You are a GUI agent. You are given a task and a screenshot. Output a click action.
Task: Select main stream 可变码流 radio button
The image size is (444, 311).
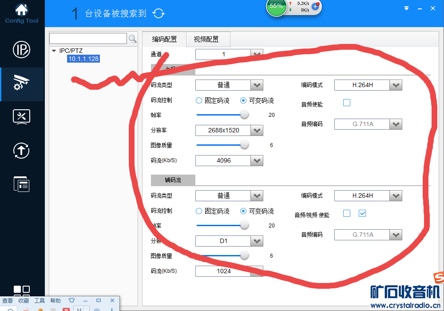[243, 100]
